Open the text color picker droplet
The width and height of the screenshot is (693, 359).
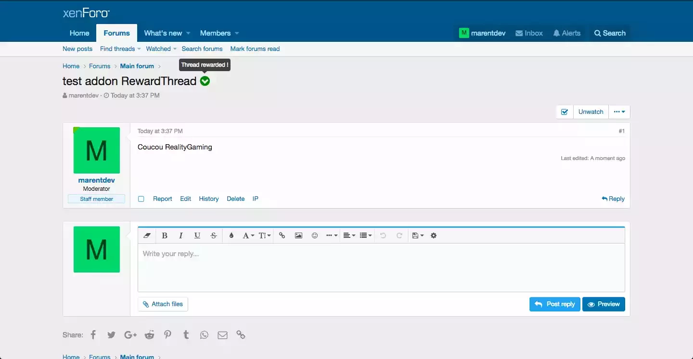231,235
